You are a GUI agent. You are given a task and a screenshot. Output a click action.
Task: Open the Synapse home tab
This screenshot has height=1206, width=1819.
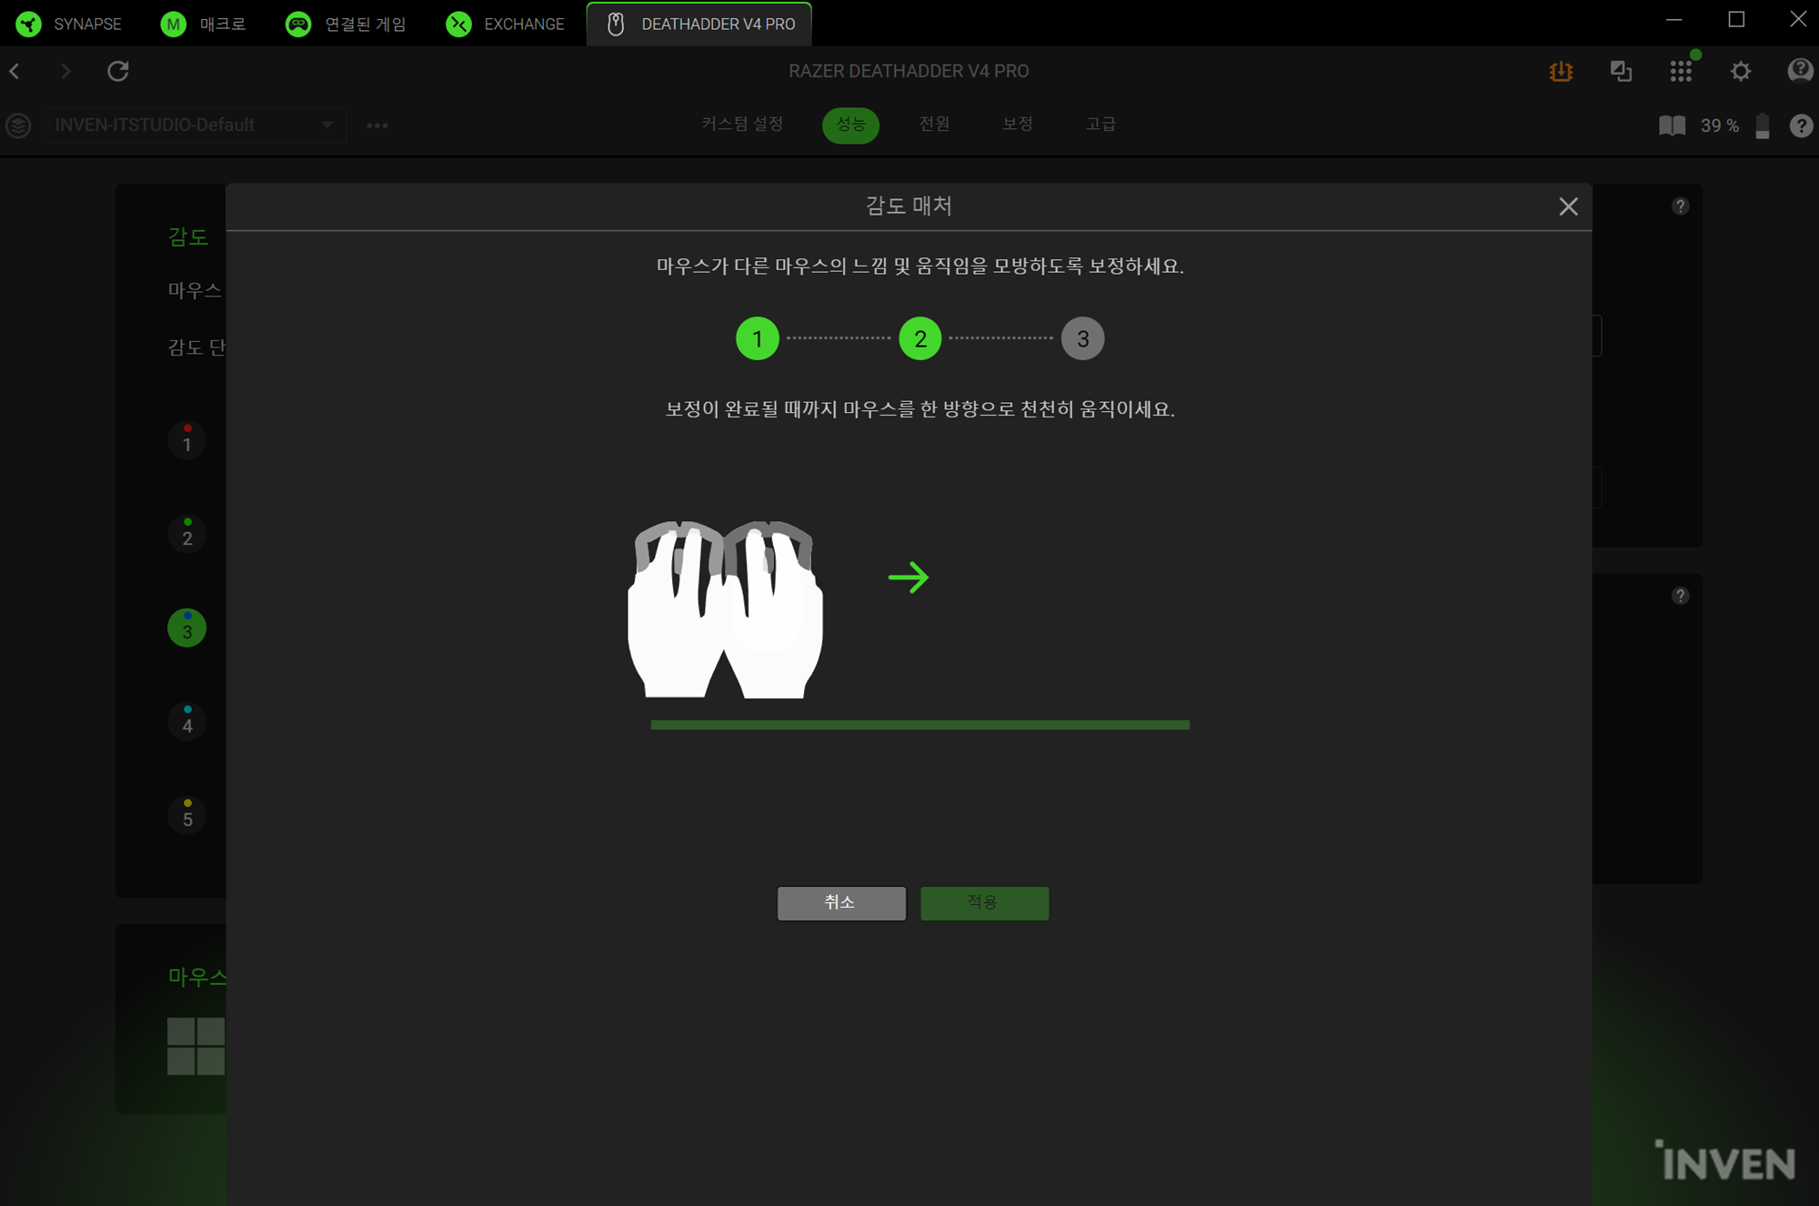pos(69,24)
